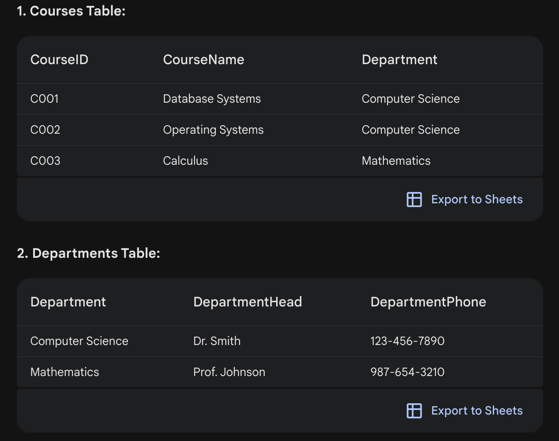The width and height of the screenshot is (559, 441).
Task: Click the DepartmentPhone column header
Action: click(x=428, y=302)
